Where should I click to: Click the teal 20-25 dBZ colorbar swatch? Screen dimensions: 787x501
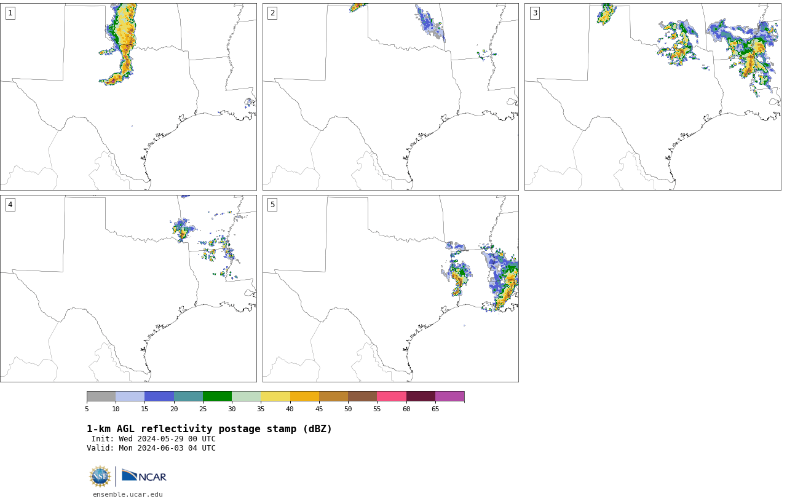pyautogui.click(x=188, y=396)
